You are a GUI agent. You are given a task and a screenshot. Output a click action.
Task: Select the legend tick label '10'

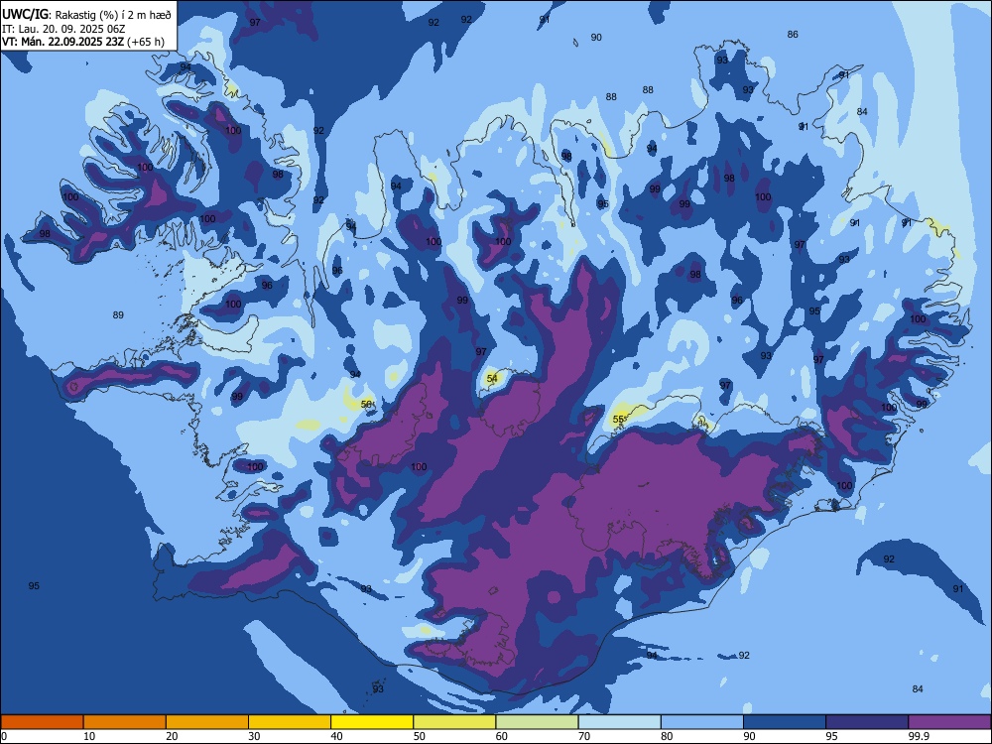(89, 736)
